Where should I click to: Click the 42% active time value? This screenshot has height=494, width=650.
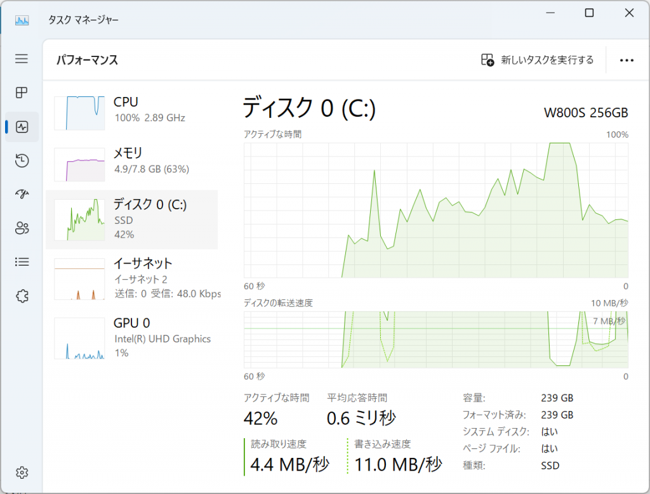coord(260,419)
